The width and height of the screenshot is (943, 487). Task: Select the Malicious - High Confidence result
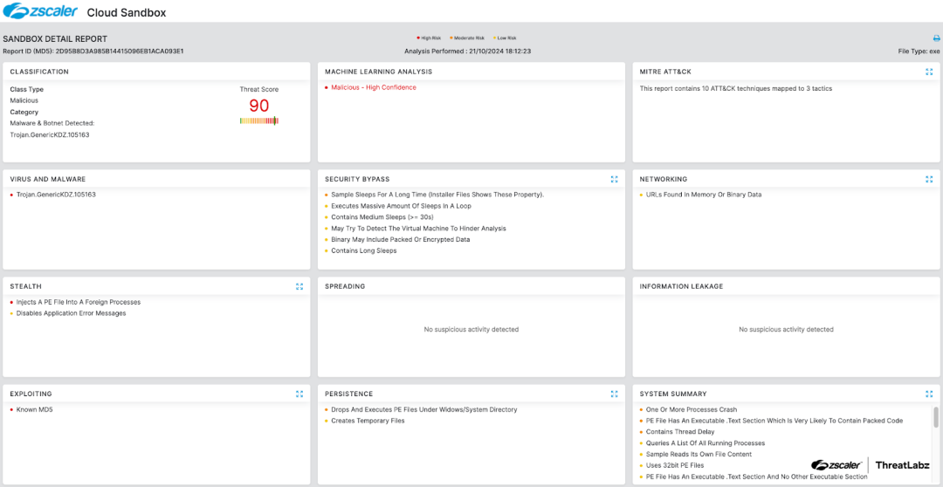373,87
